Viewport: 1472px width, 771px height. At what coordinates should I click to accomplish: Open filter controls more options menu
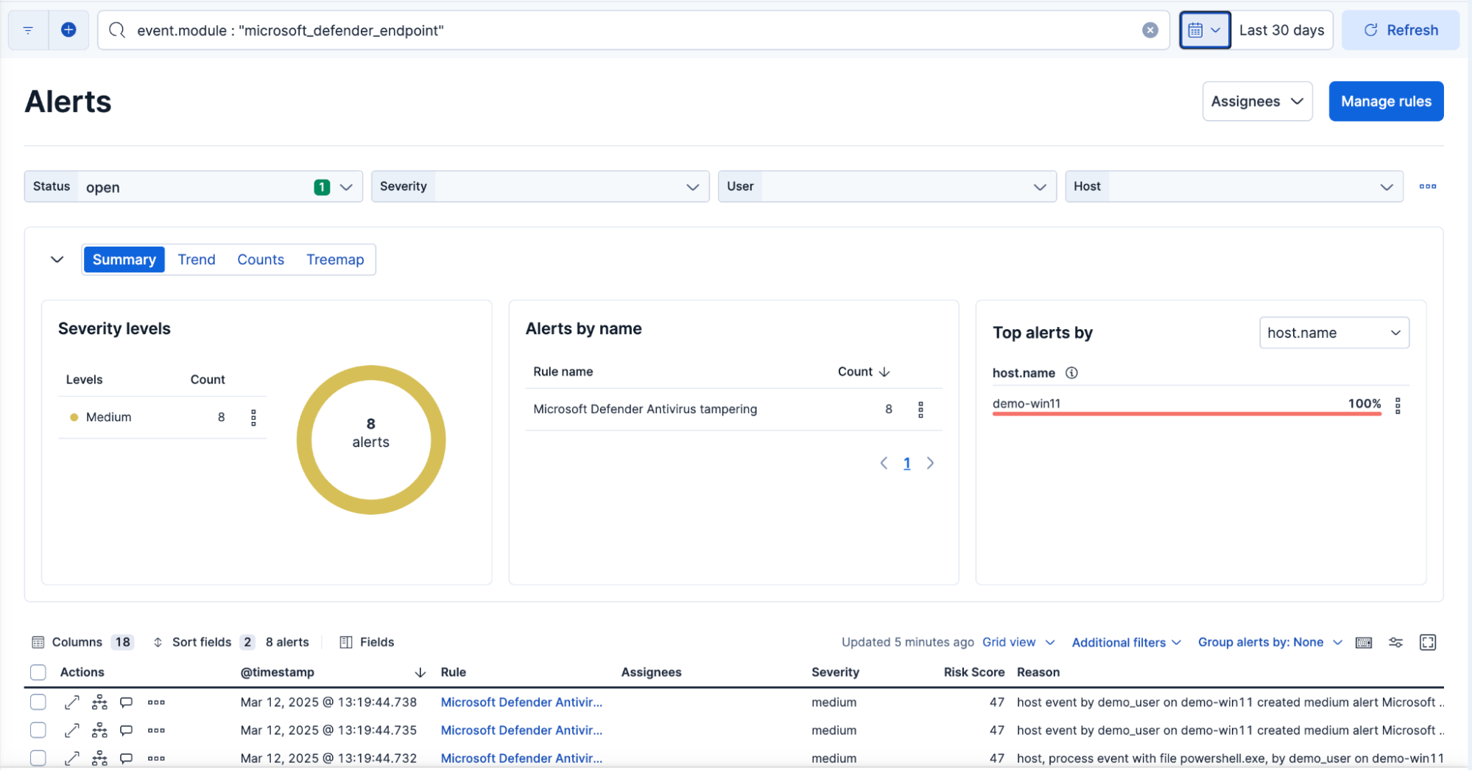tap(1428, 186)
